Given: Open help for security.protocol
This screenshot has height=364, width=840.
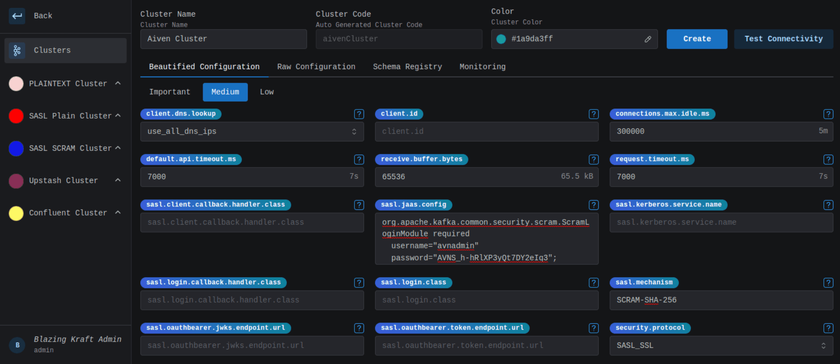Looking at the screenshot, I should [828, 328].
